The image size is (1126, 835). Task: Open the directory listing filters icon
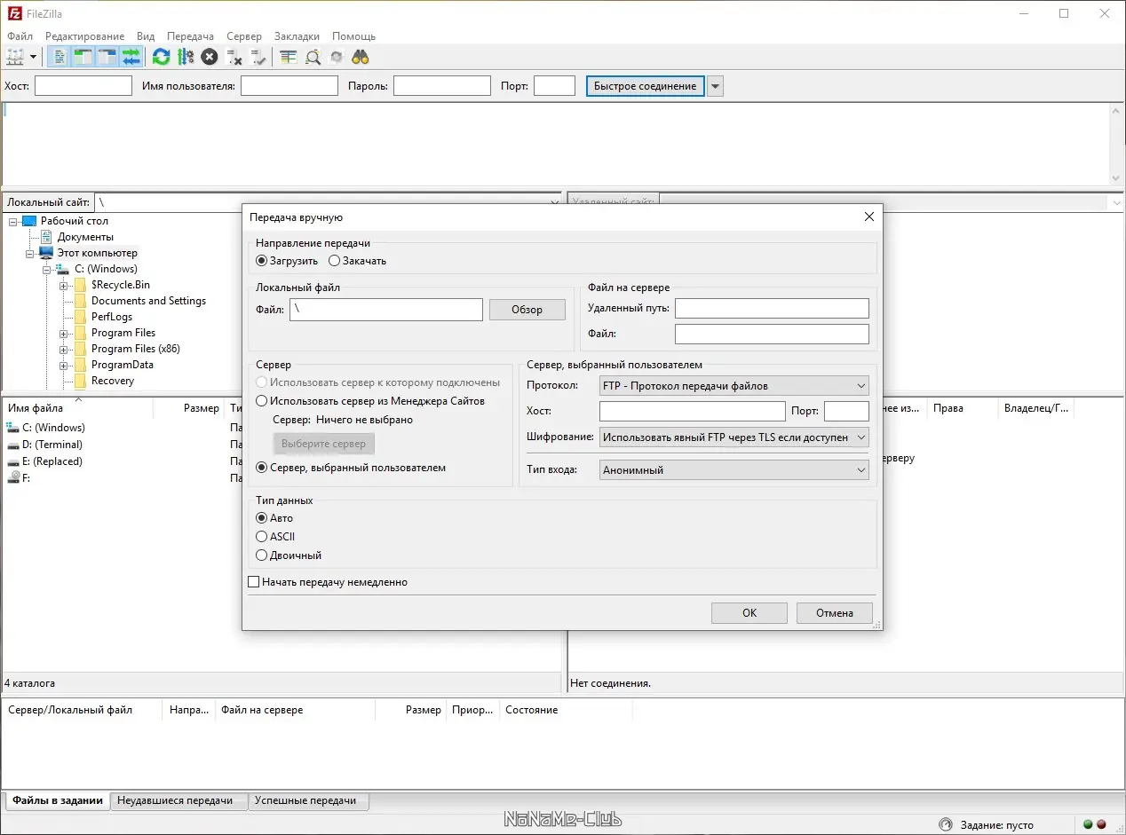click(x=288, y=57)
